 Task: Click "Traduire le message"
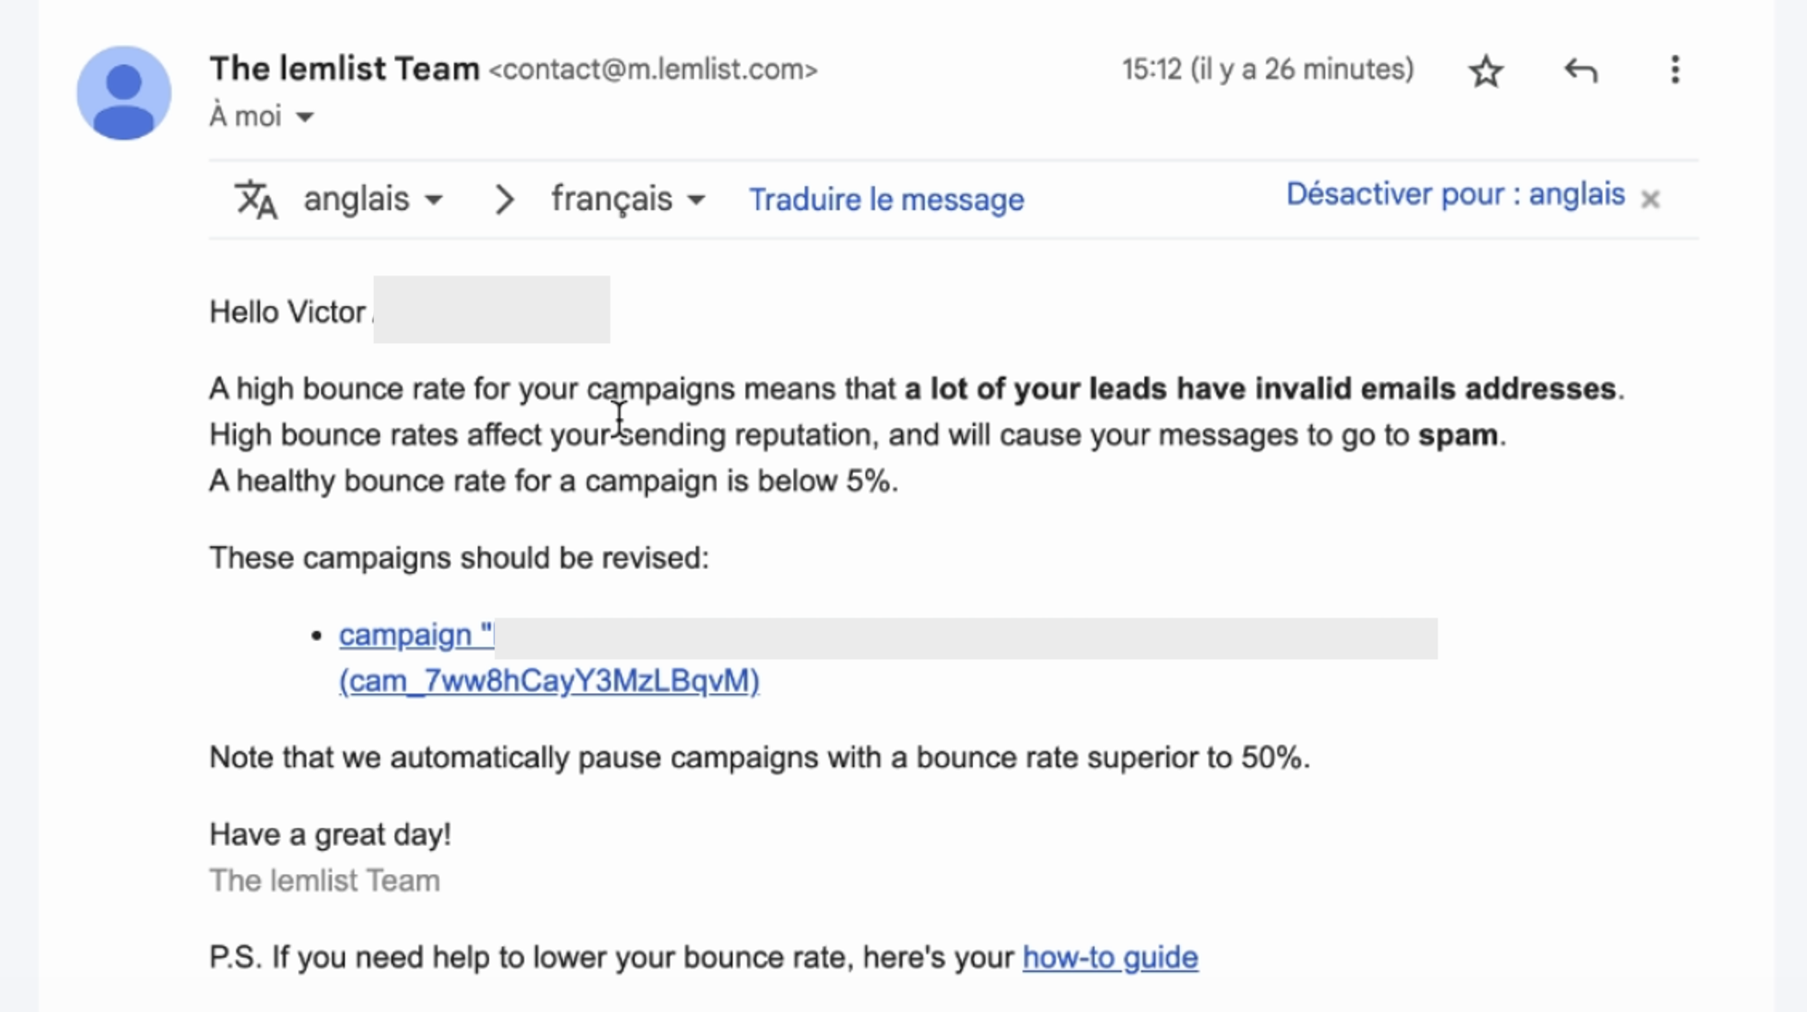pyautogui.click(x=886, y=200)
